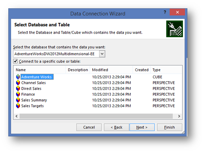The width and height of the screenshot is (204, 153).
Task: Click the AdventureWorksDW2012Multidimensional-EE combo box
Action: [x=59, y=54]
